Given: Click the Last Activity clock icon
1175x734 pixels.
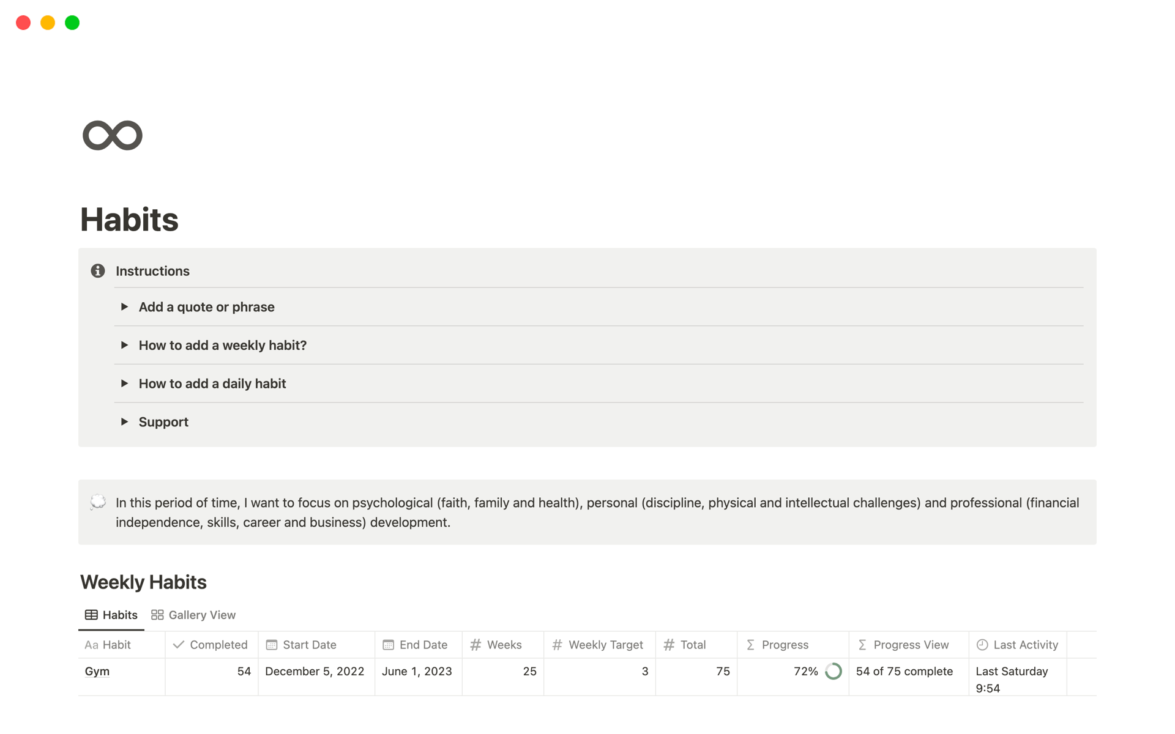Looking at the screenshot, I should tap(982, 645).
